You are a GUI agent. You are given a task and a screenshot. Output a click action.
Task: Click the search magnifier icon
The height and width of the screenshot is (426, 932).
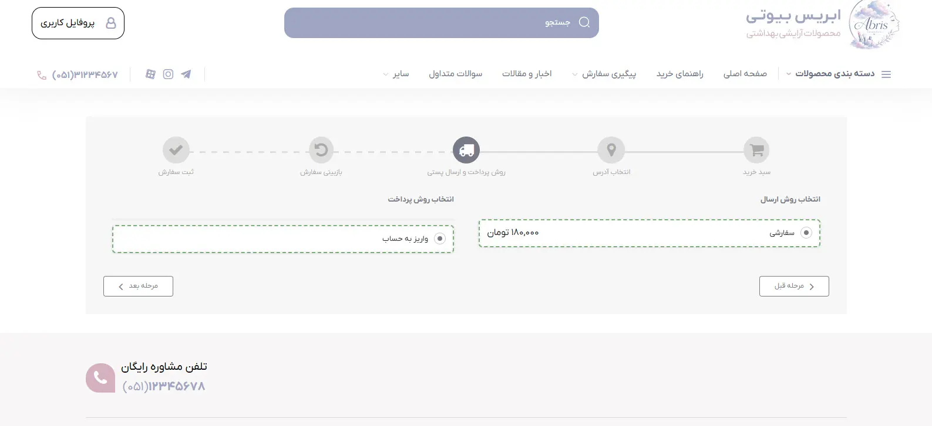coord(584,22)
